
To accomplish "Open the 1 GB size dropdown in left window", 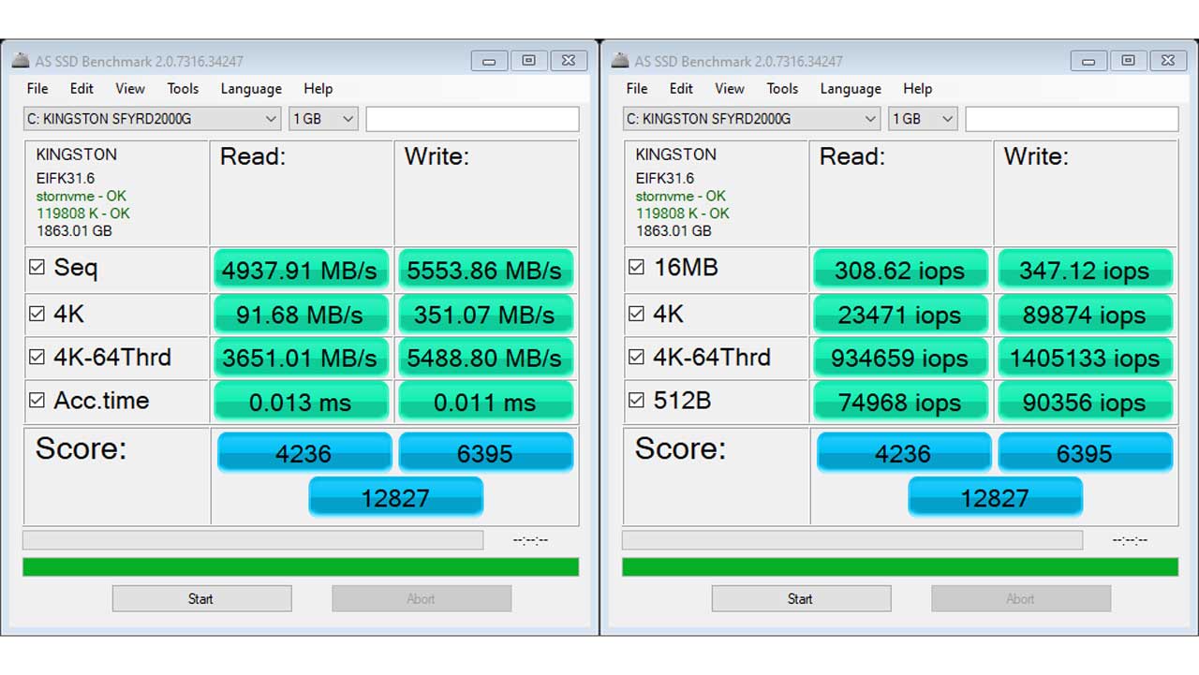I will coord(323,119).
